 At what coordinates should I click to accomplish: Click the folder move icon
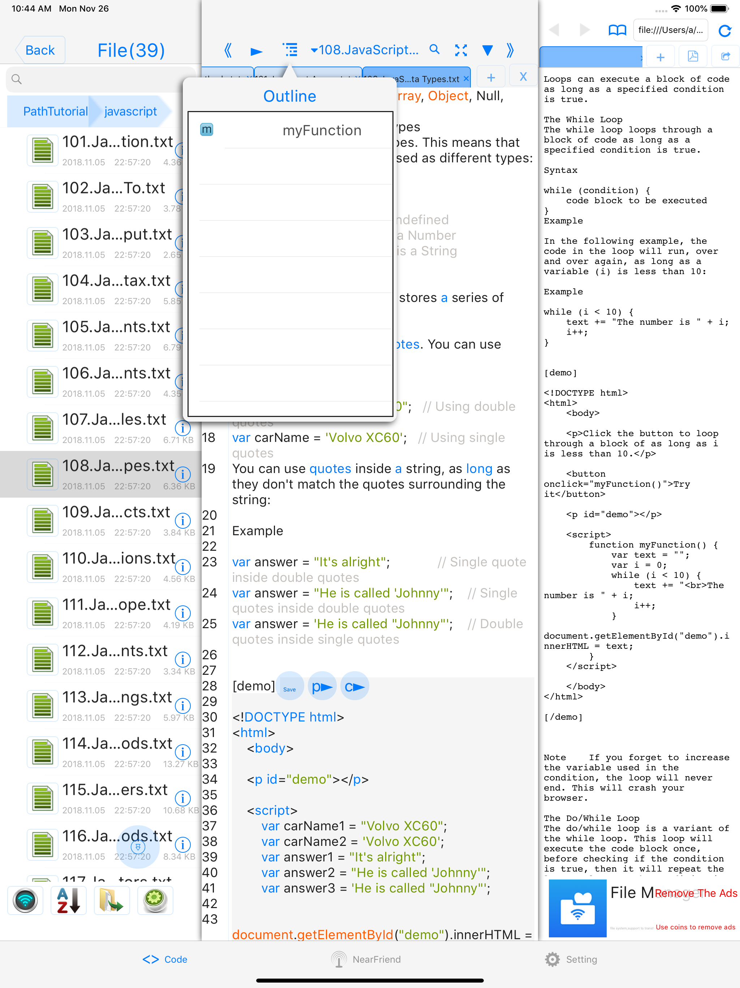click(x=112, y=900)
